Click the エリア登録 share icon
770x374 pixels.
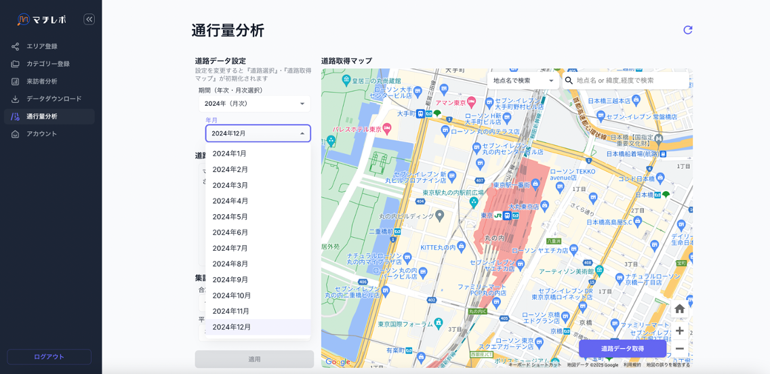click(x=15, y=47)
